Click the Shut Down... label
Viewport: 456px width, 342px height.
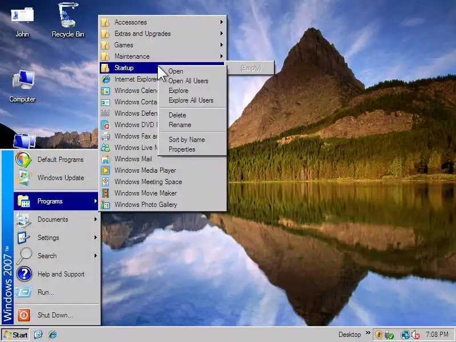click(x=55, y=315)
